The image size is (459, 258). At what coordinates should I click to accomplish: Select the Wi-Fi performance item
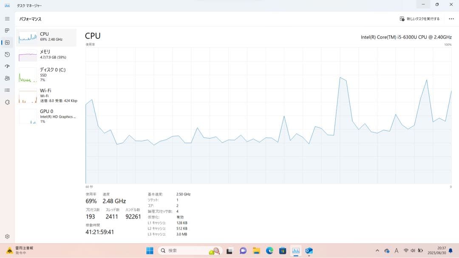[x=46, y=95]
